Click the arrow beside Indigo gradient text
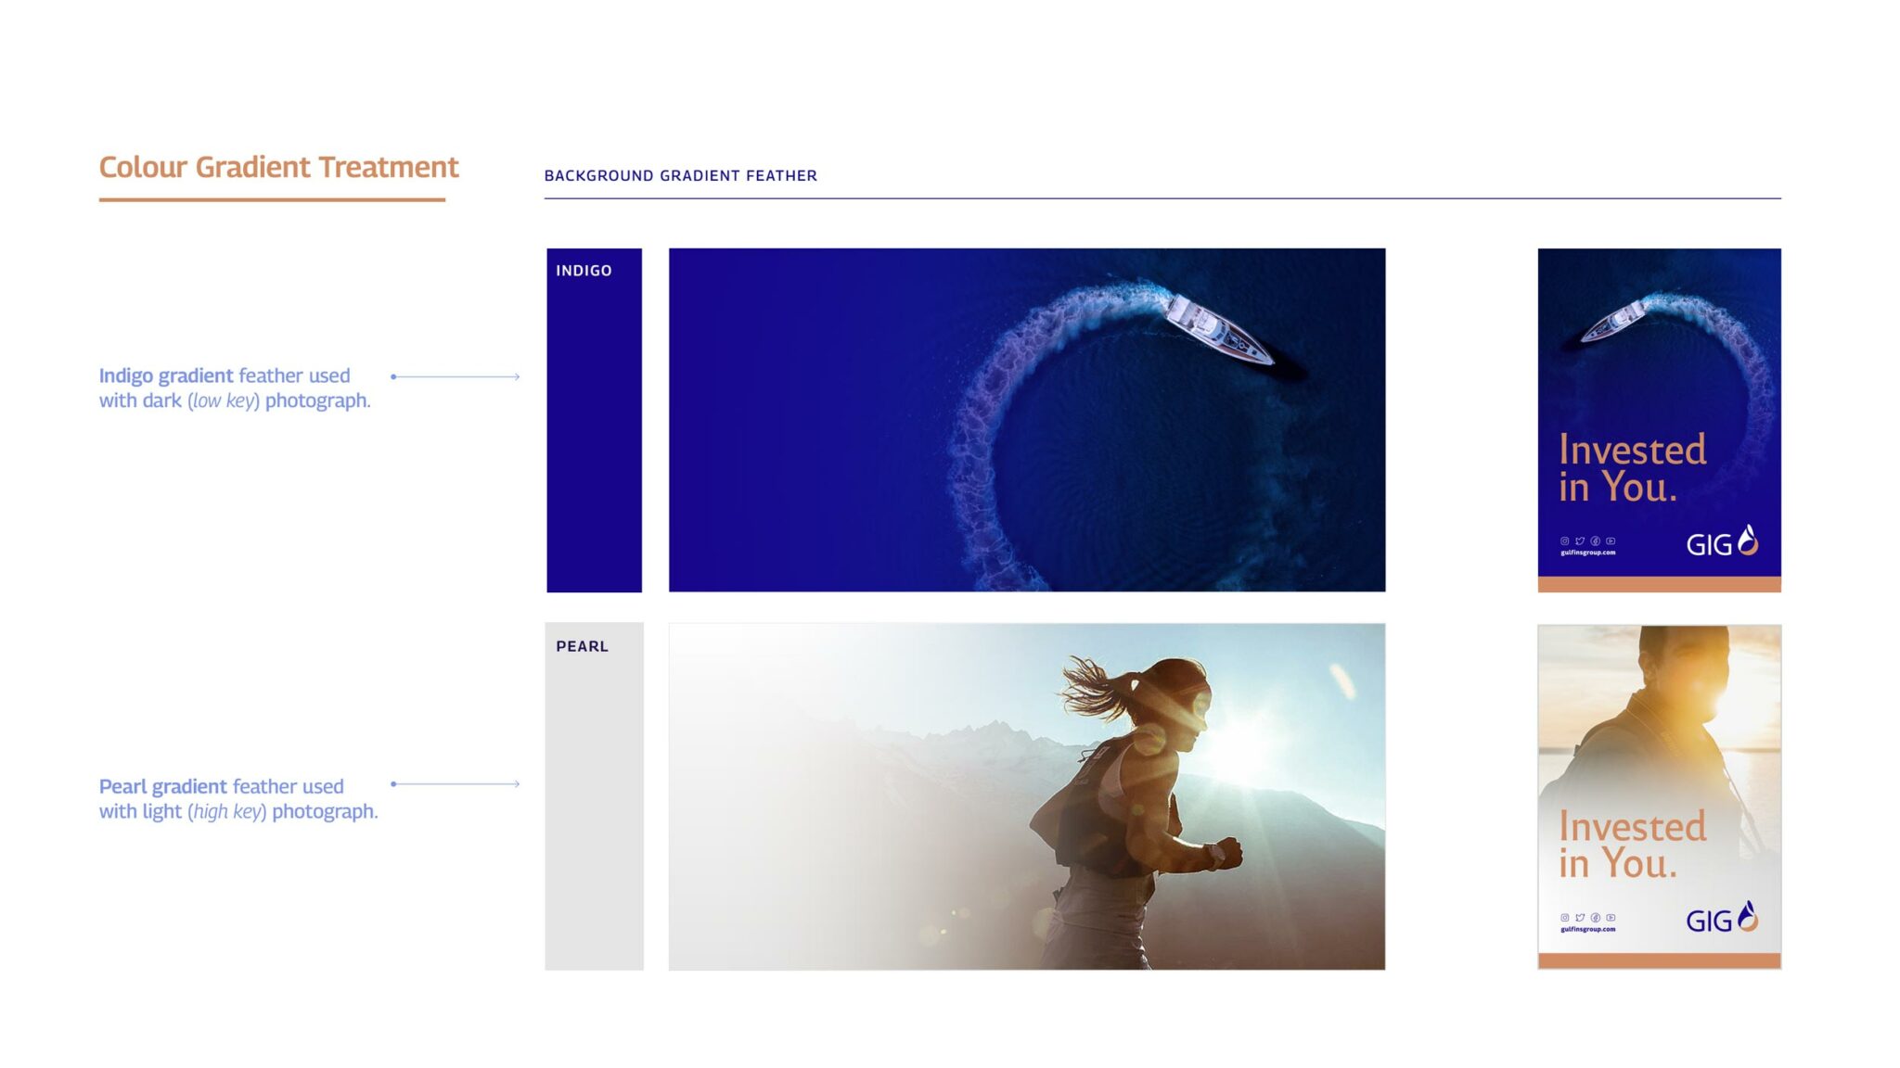The image size is (1900, 1068). pos(456,376)
